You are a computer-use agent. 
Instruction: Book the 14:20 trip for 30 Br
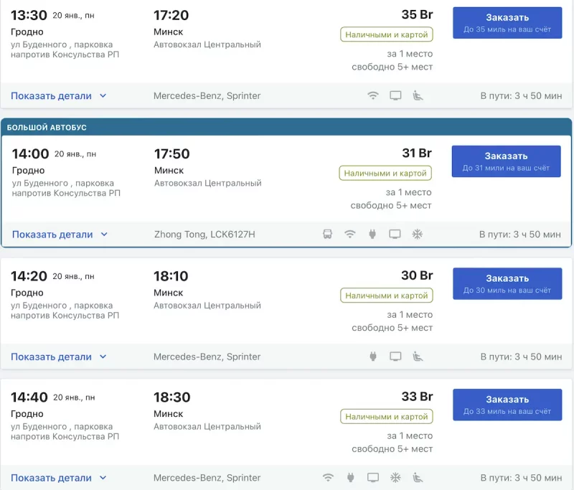pyautogui.click(x=507, y=283)
